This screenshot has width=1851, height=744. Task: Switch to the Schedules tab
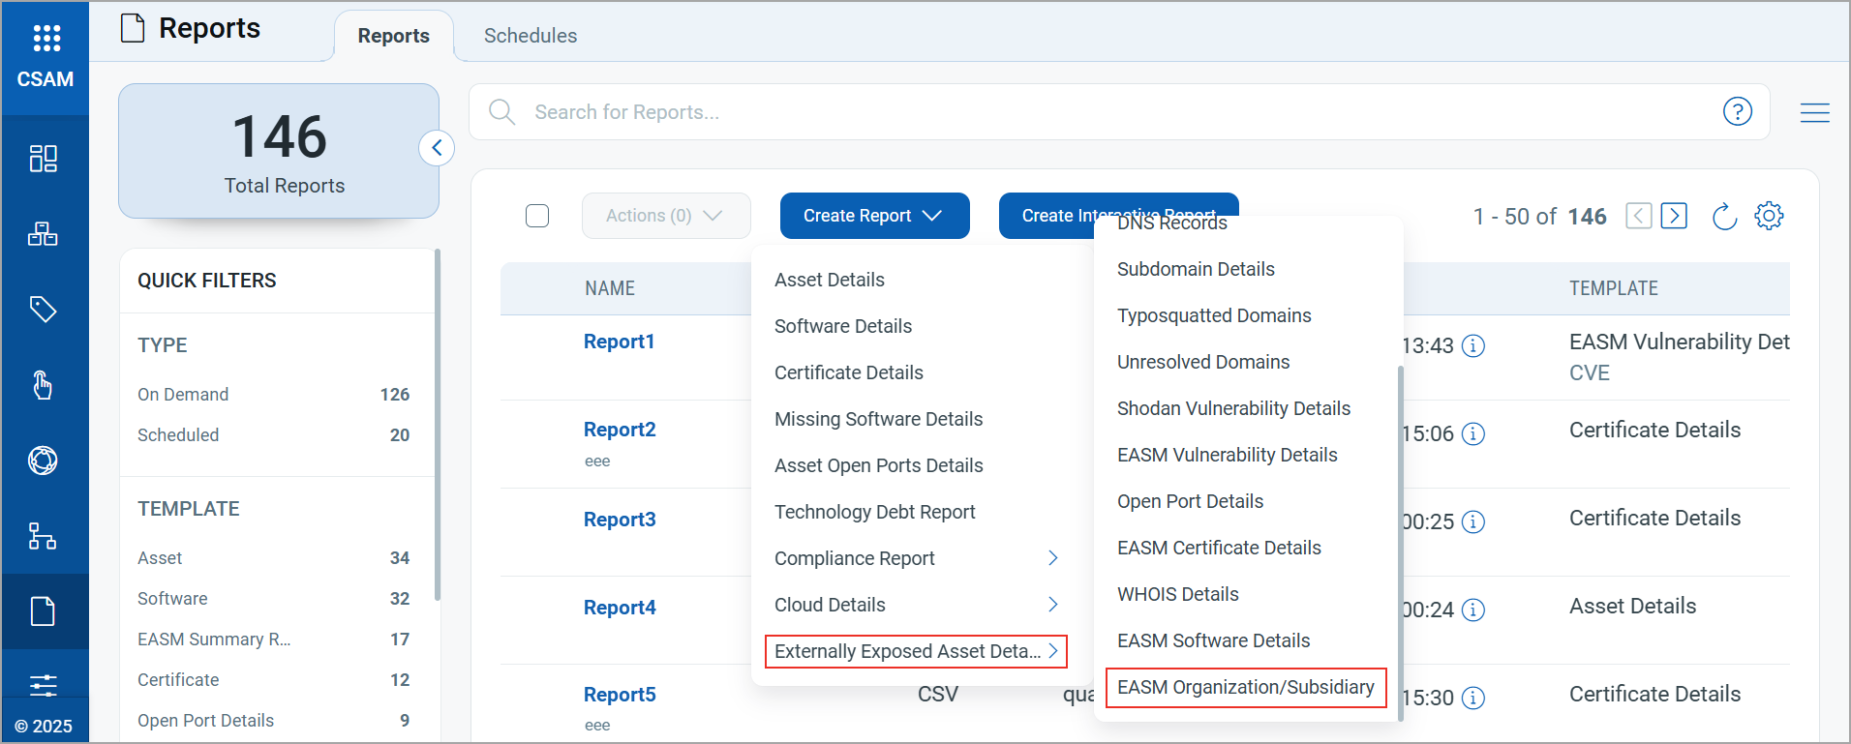(531, 36)
